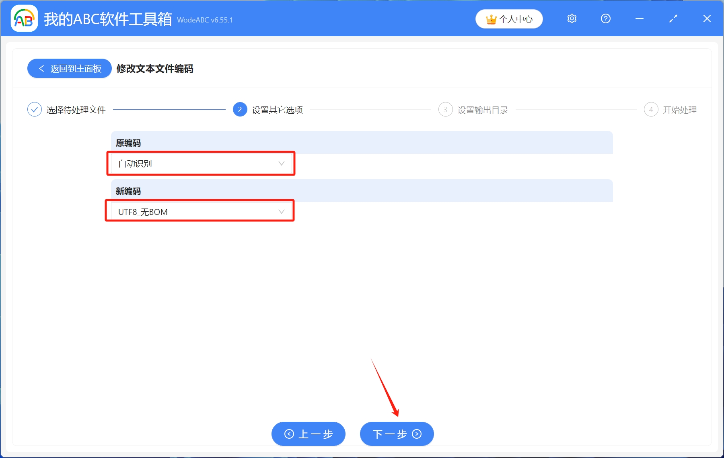Click the crown icon in 个人中心 button
Viewport: 724px width, 458px height.
(x=491, y=18)
